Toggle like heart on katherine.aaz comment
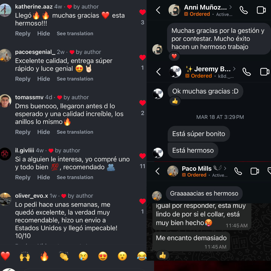The width and height of the screenshot is (271, 271). [x=143, y=12]
